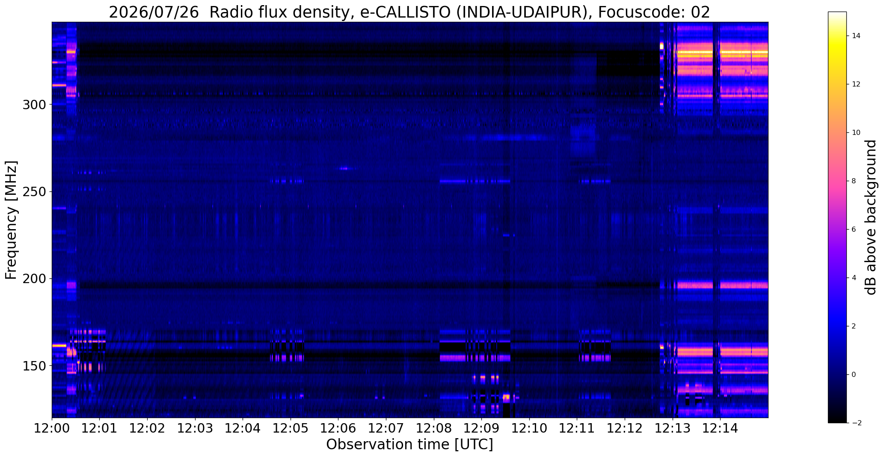Click the 12:05 time axis tick label
884x457 pixels.
pos(291,428)
